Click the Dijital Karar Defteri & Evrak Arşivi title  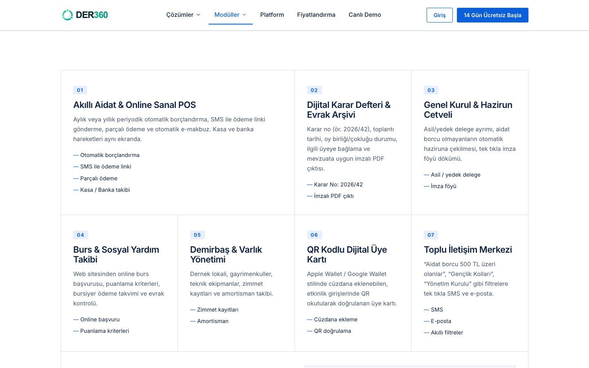pos(349,110)
